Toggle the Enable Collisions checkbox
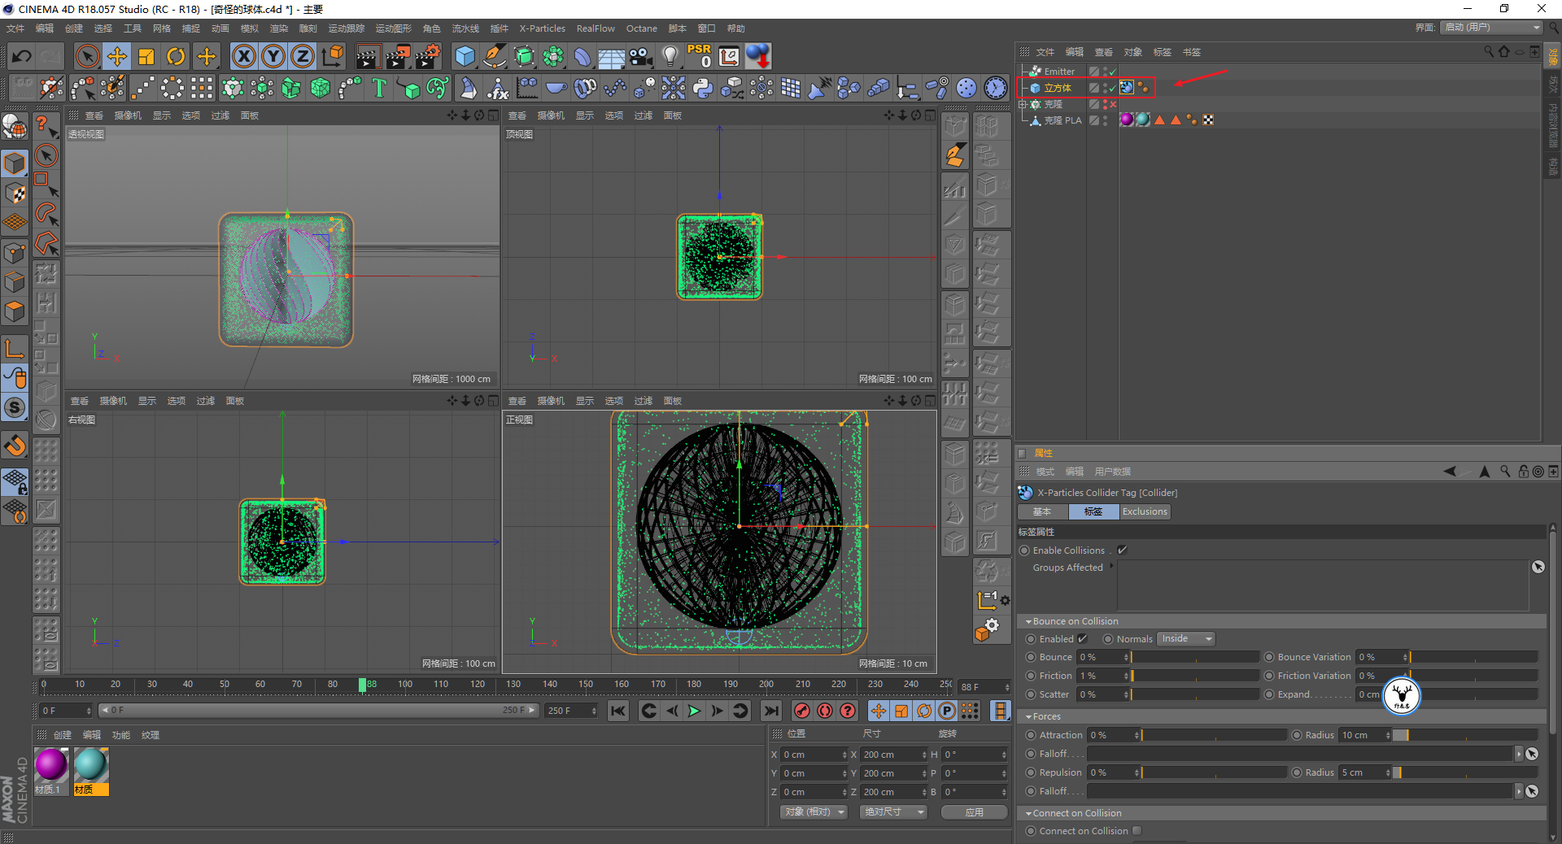Viewport: 1562px width, 844px height. point(1123,550)
